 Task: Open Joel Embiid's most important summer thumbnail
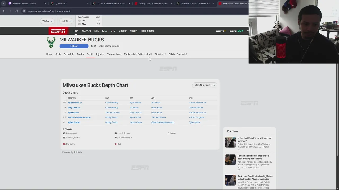tap(230, 142)
